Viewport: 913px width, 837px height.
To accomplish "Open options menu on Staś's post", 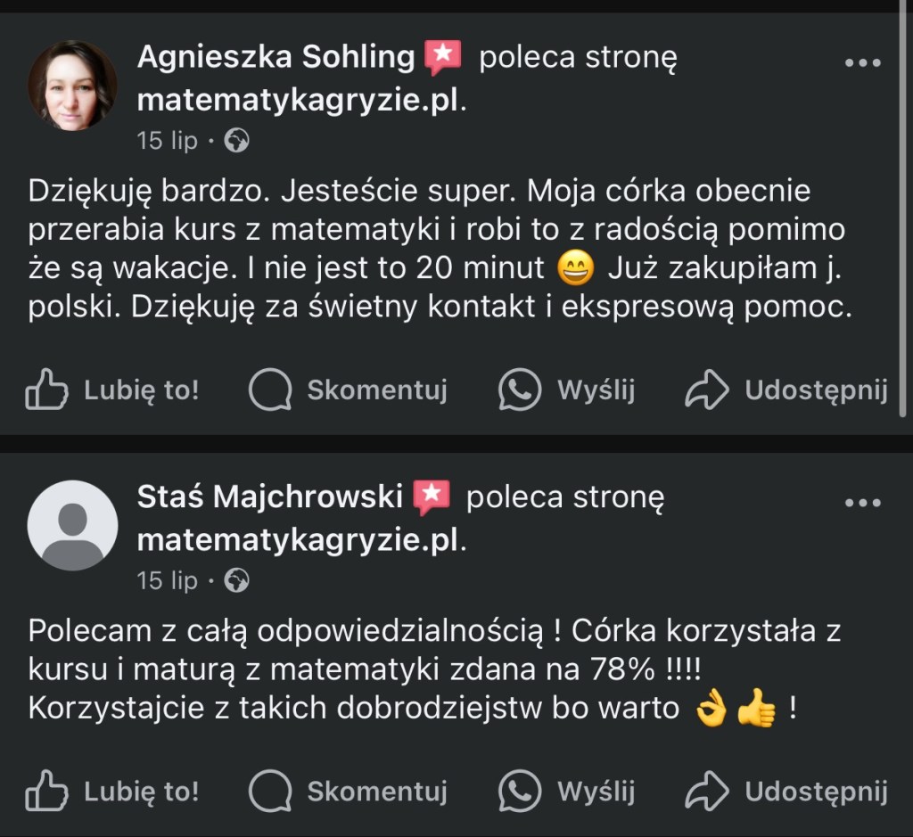I will [862, 503].
